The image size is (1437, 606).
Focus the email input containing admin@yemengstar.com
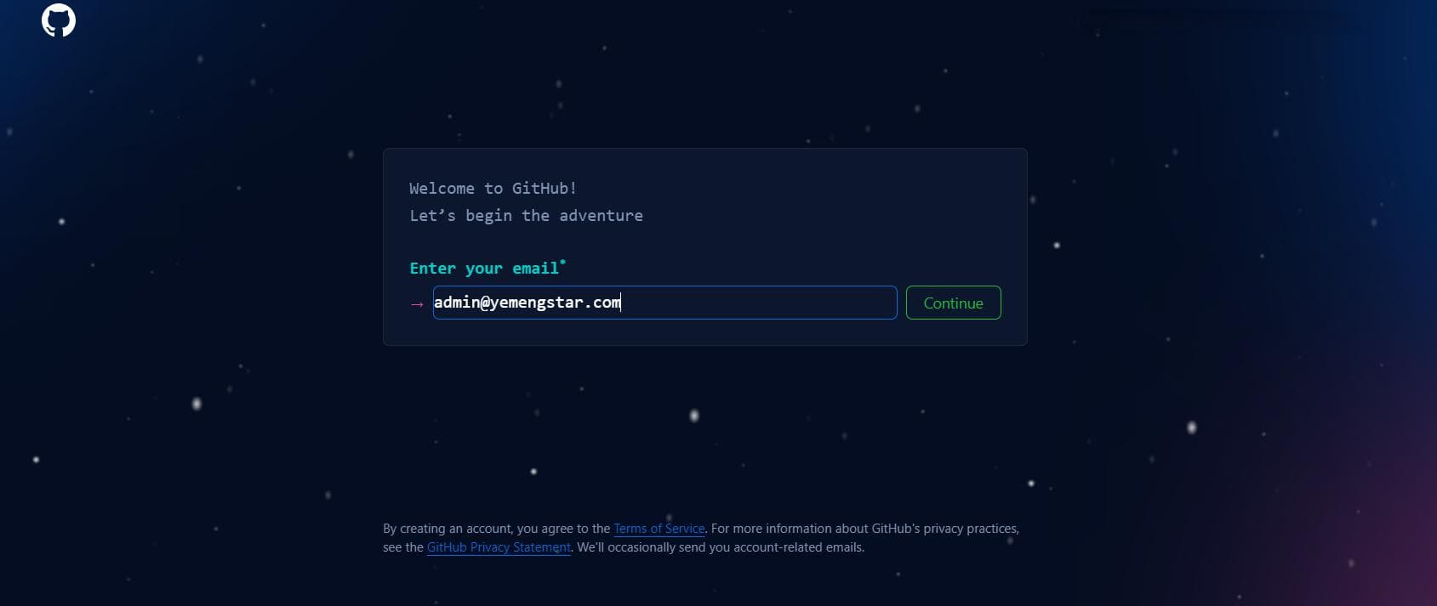(x=664, y=303)
